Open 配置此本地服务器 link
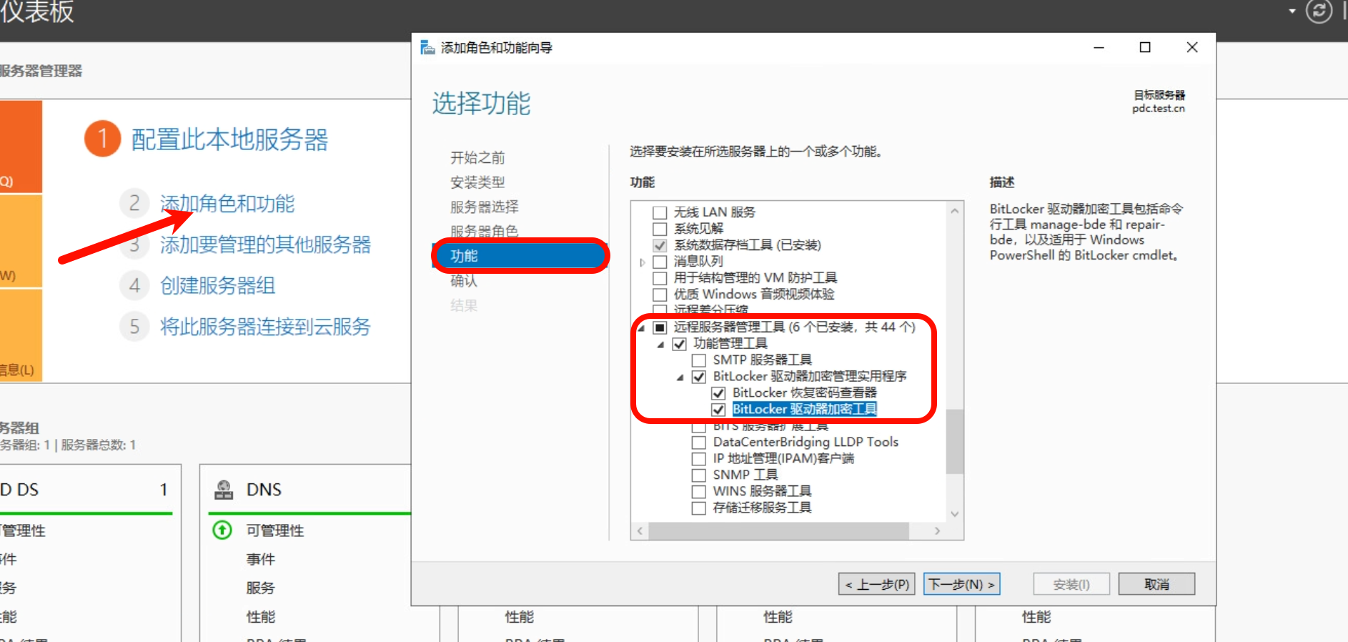 [x=230, y=139]
